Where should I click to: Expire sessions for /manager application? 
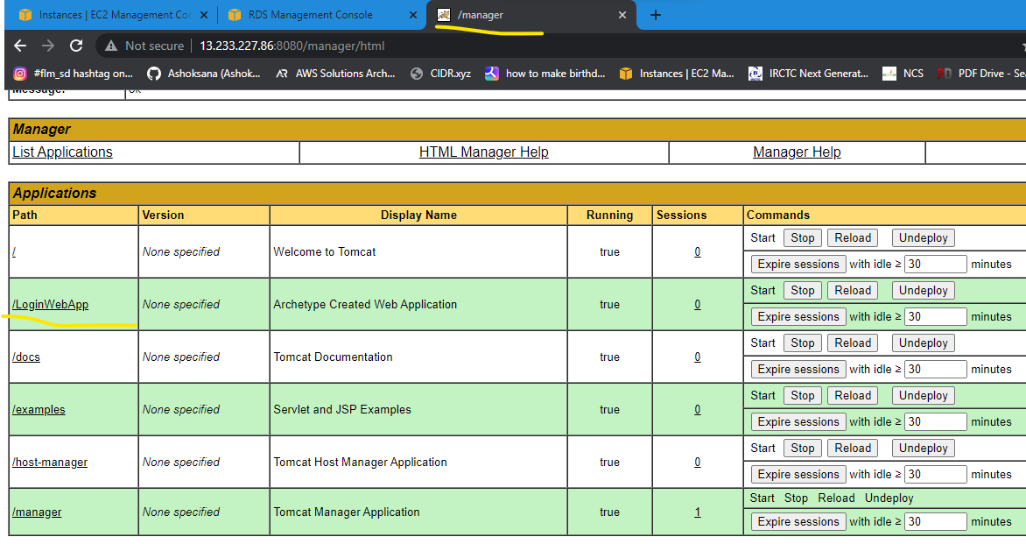point(798,522)
